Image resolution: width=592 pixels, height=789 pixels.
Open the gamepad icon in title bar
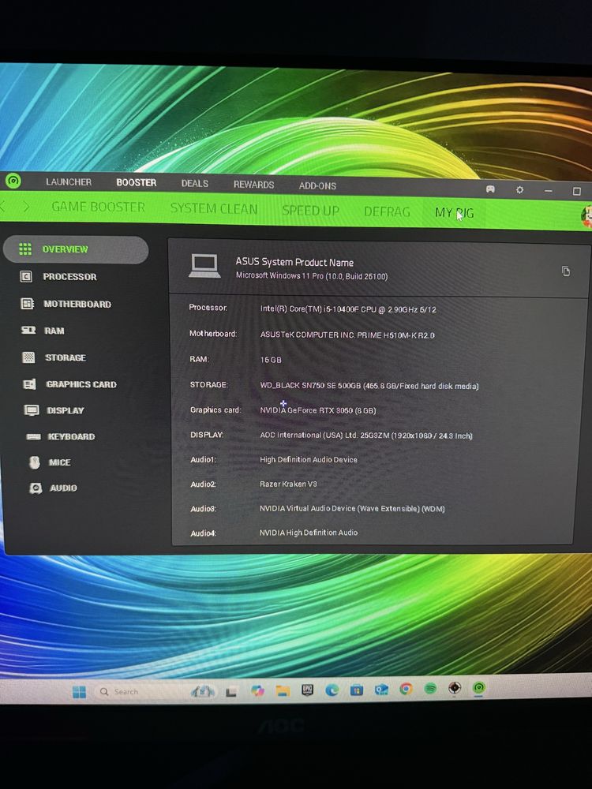(x=490, y=189)
